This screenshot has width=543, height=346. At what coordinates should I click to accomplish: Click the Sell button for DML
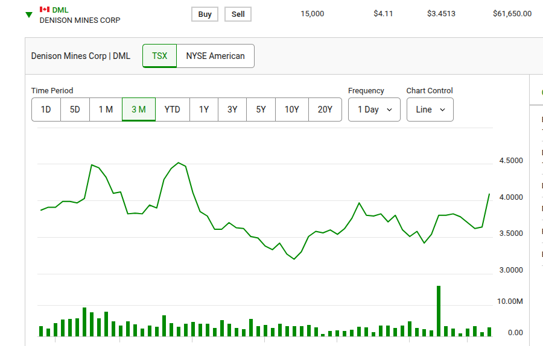[238, 14]
